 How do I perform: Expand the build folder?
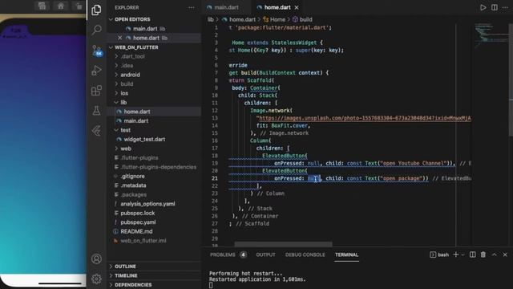coord(127,84)
